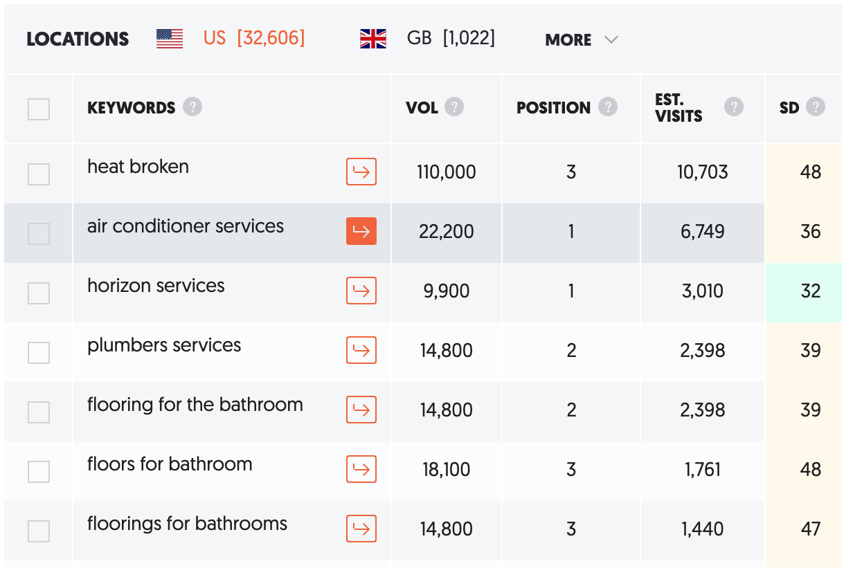Toggle the select-all checkbox in header

[39, 109]
